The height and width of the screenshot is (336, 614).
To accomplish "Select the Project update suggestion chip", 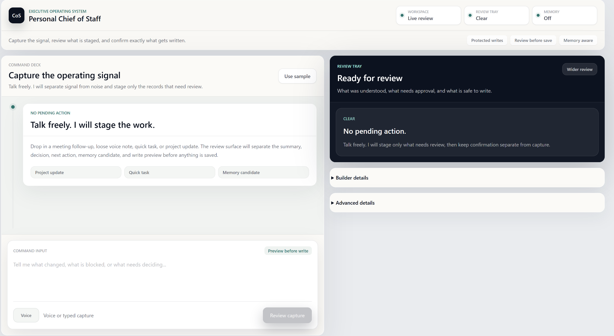I will pos(76,172).
